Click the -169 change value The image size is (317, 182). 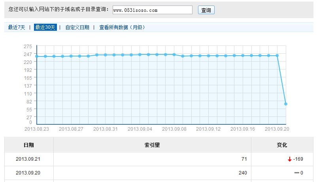coord(298,159)
